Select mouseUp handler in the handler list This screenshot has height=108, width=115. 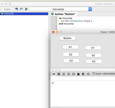[x=24, y=14]
